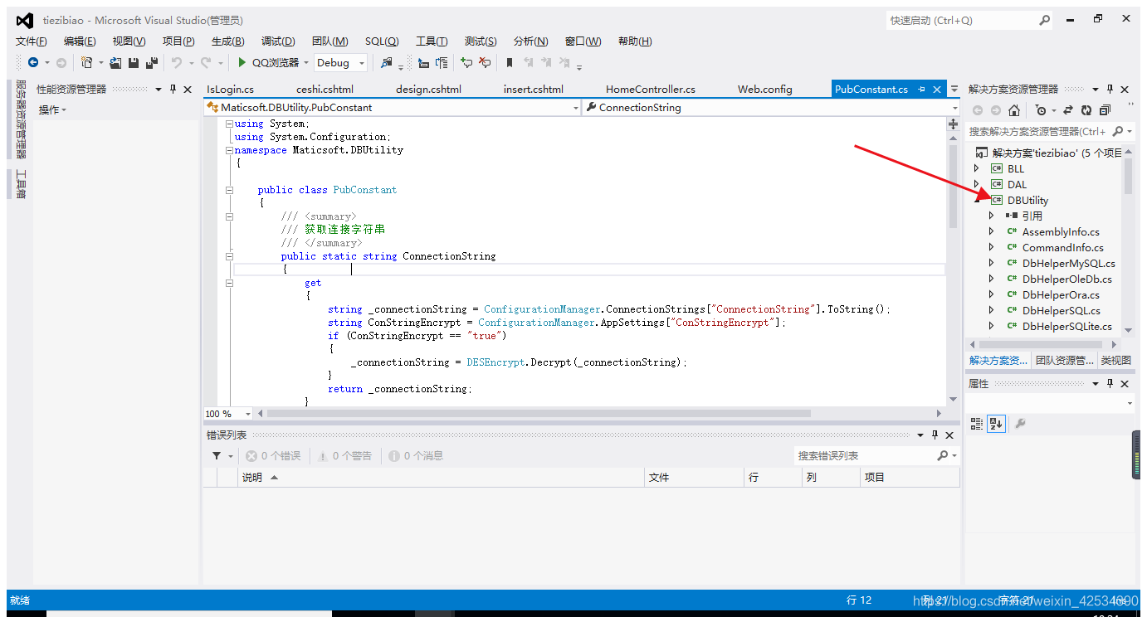
Task: Open the 调试(D) menu
Action: tap(278, 41)
